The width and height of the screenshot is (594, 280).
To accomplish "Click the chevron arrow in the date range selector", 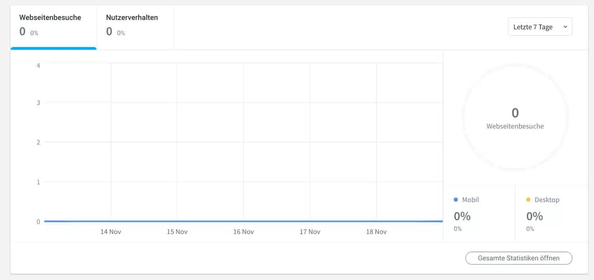I will (565, 27).
